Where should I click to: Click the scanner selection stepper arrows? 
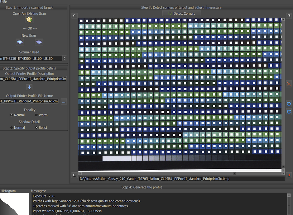coord(64,58)
